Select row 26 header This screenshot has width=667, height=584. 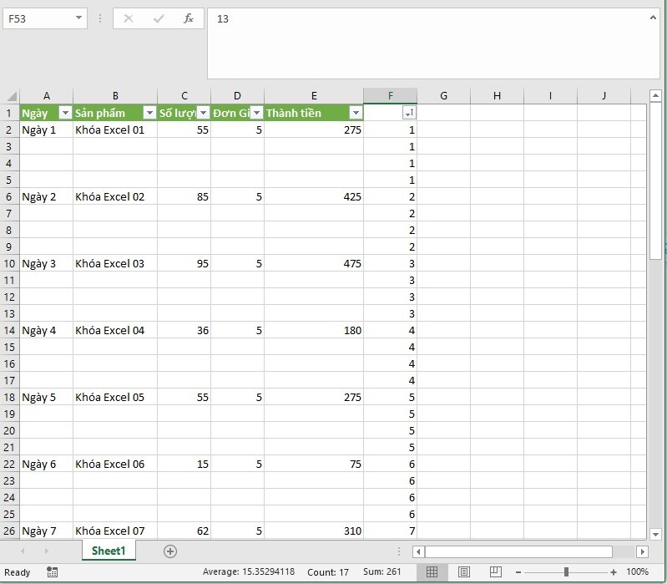pyautogui.click(x=9, y=531)
